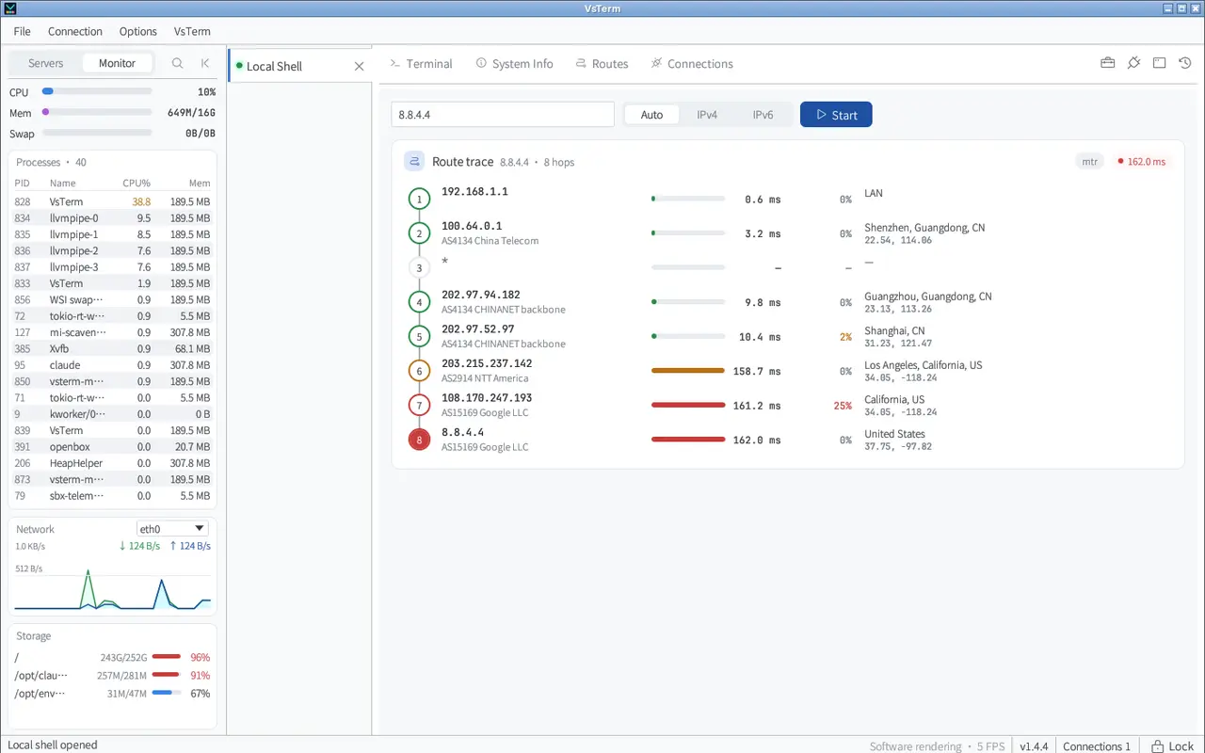Image resolution: width=1205 pixels, height=753 pixels.
Task: Open the history clock icon
Action: 1185,63
